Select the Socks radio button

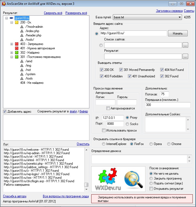127,124
